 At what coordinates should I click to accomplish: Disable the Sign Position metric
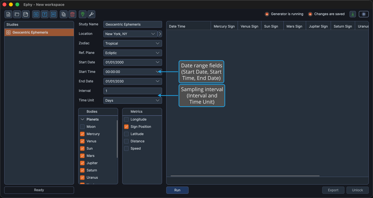[x=126, y=127]
